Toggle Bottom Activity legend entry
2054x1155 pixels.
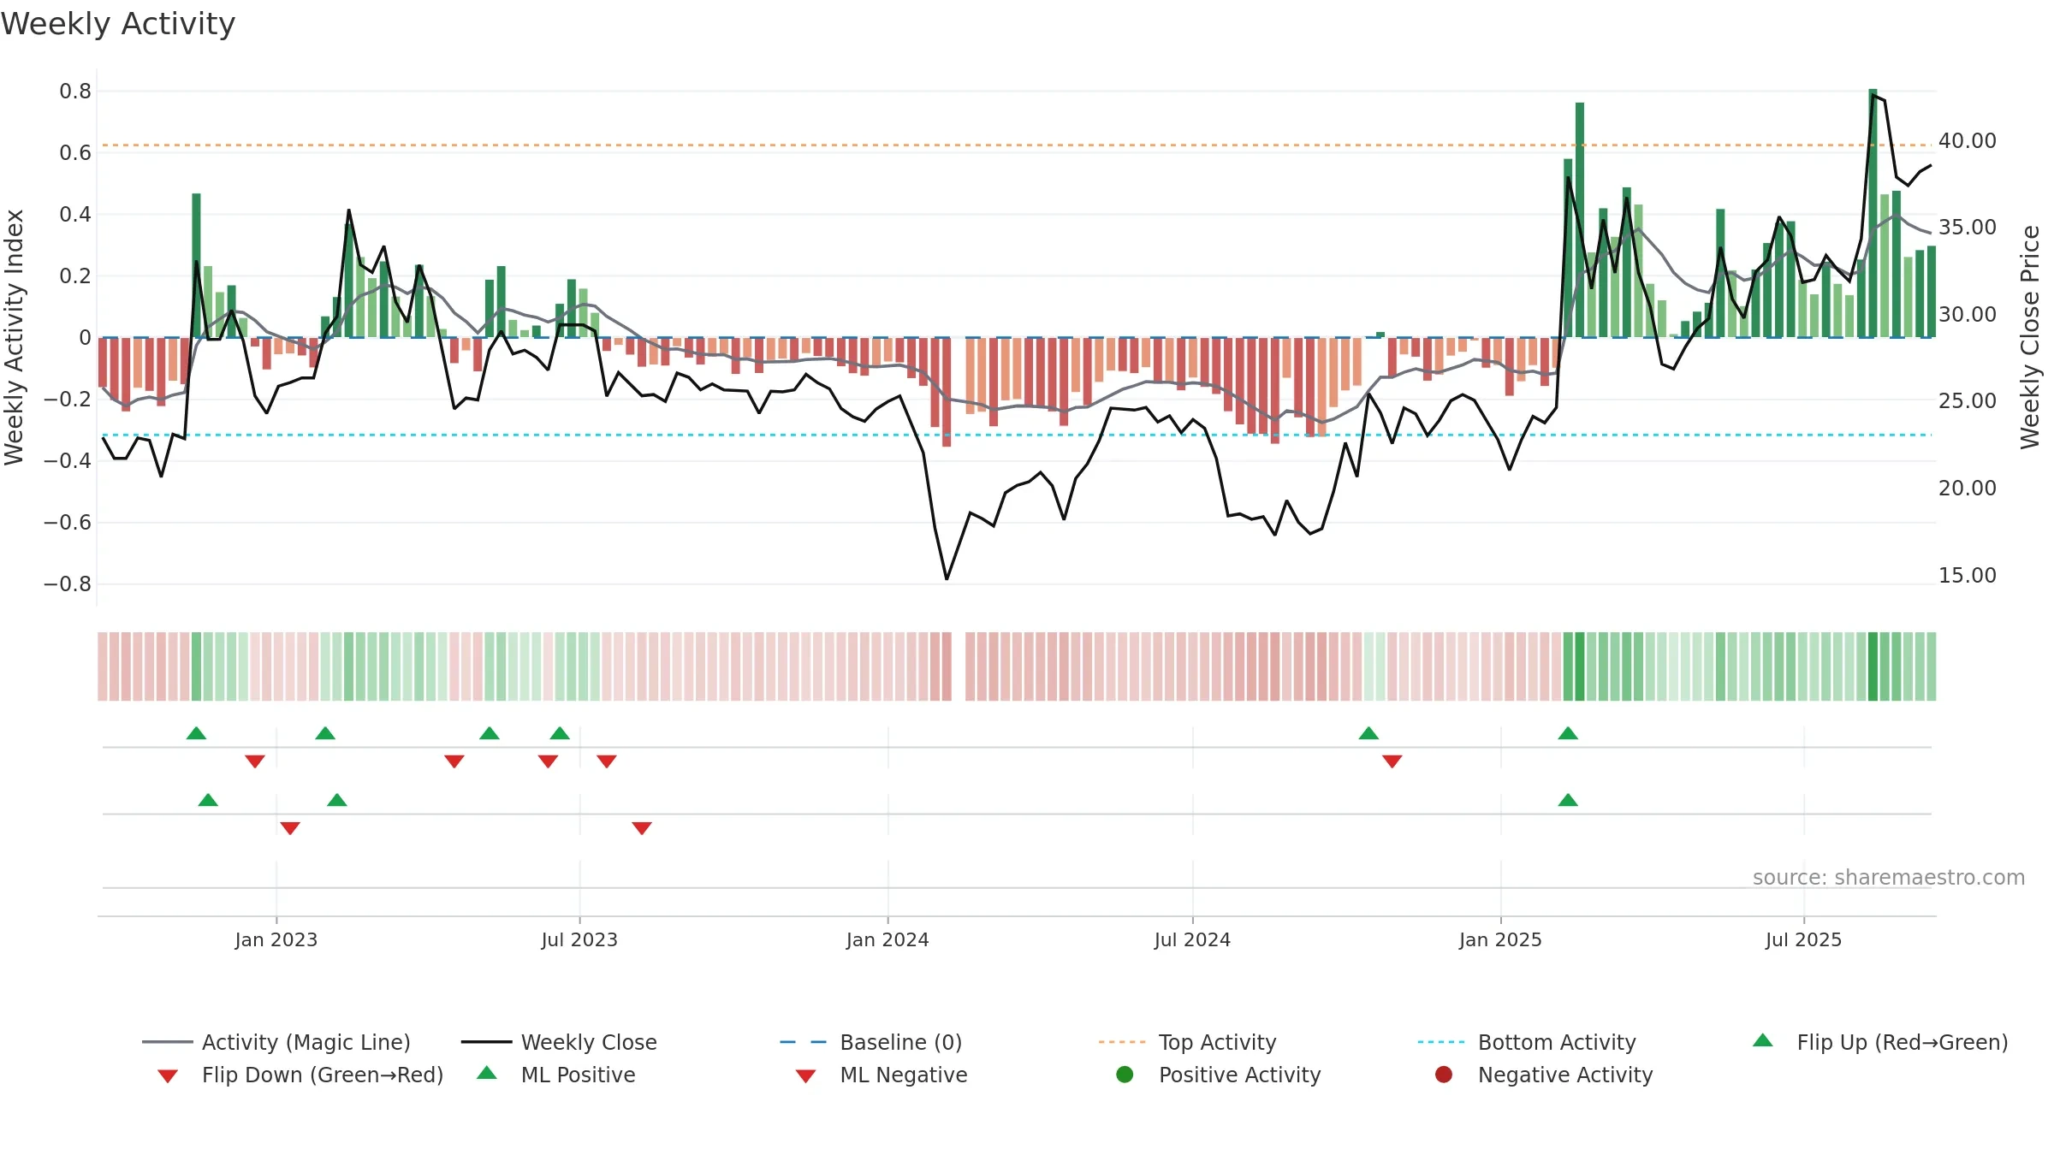(x=1527, y=1042)
